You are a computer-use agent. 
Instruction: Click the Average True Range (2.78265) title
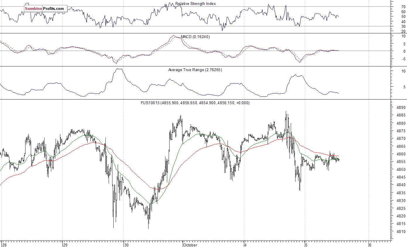[195, 70]
